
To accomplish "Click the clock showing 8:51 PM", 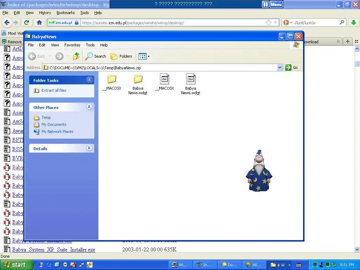I will (347, 265).
